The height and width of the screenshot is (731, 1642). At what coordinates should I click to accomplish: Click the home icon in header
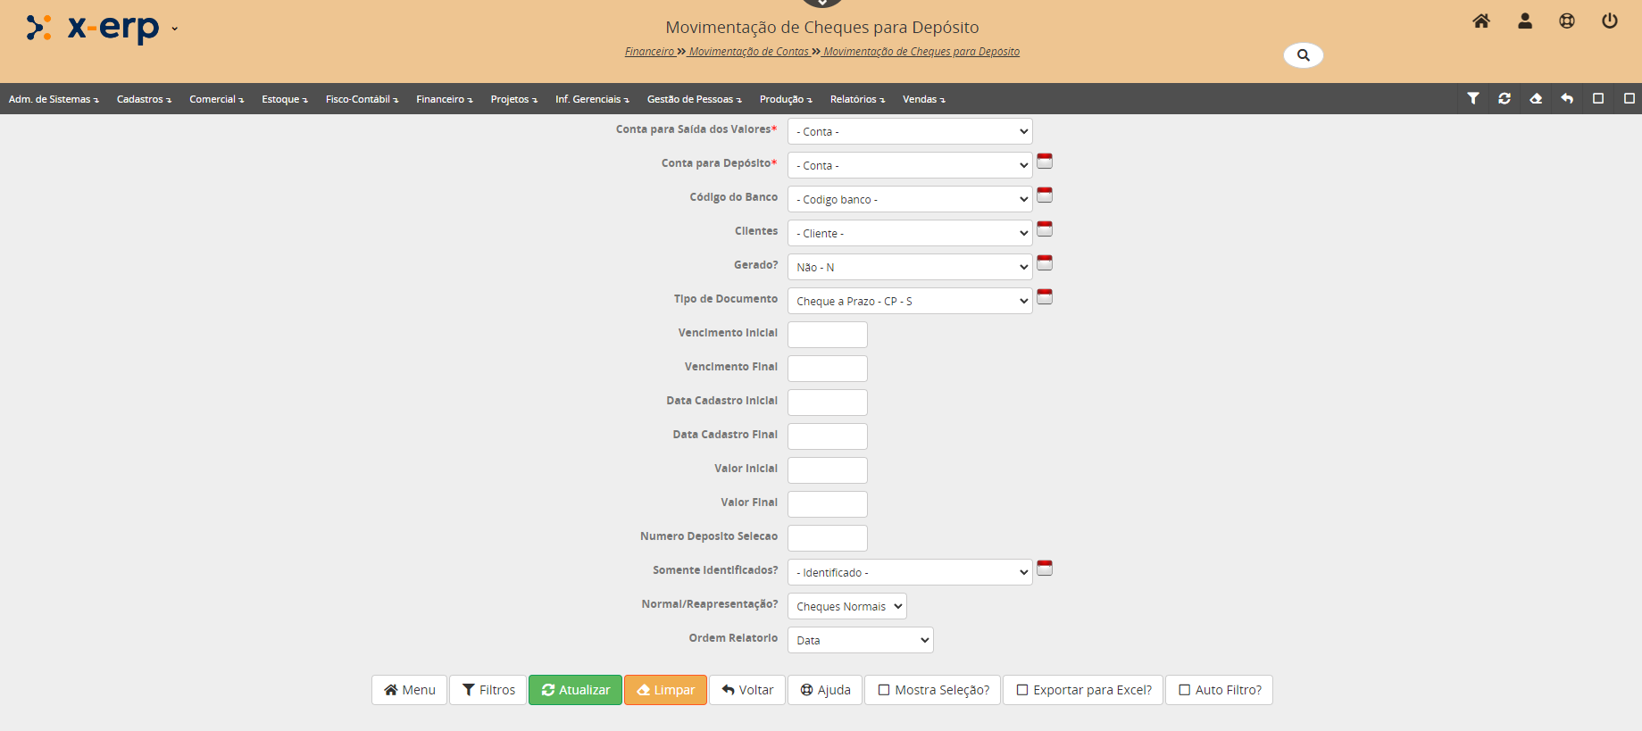(x=1481, y=21)
